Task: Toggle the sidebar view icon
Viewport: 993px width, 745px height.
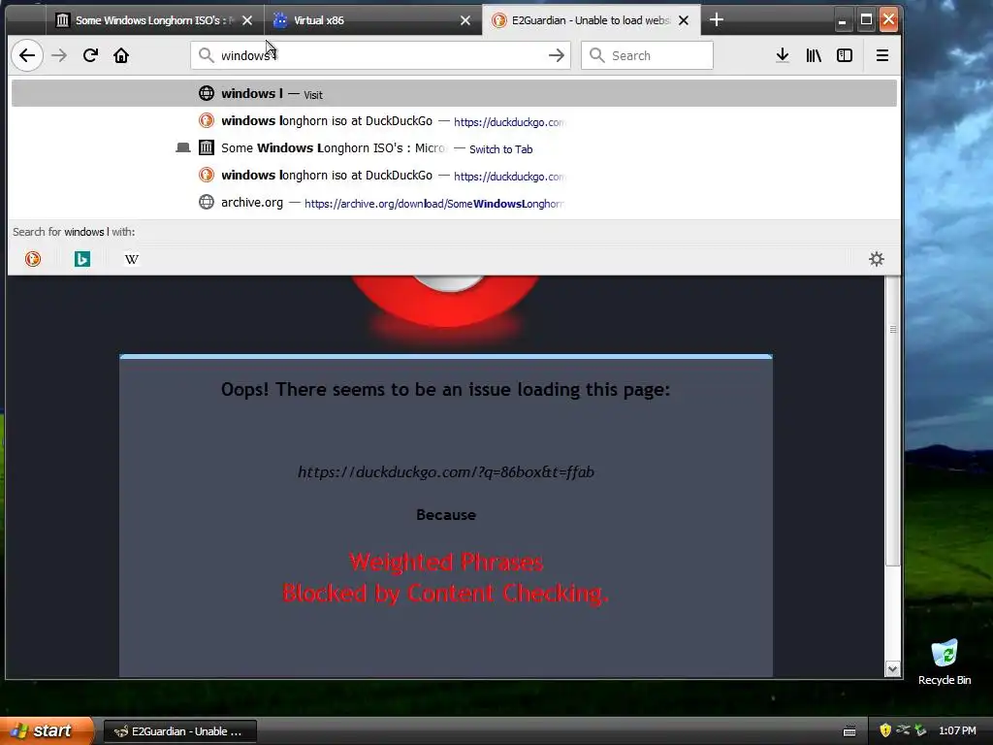Action: pos(845,55)
